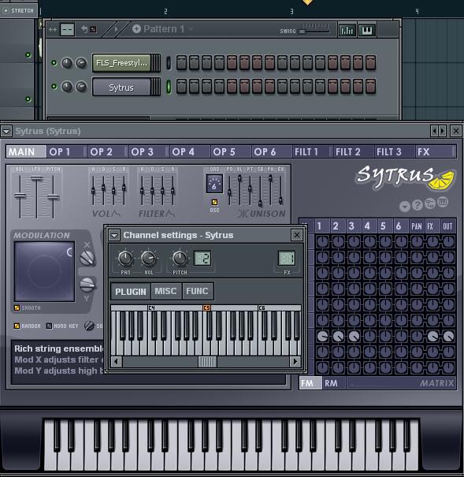This screenshot has width=464, height=477.
Task: Open the Pattern 1 dropdown selector
Action: (x=191, y=29)
